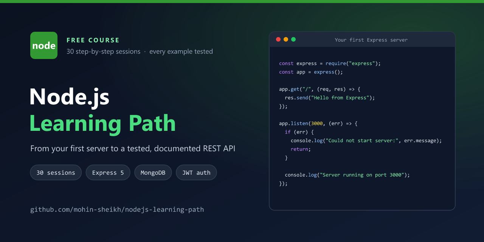
Task: Click the yellow window dot
Action: (x=286, y=39)
